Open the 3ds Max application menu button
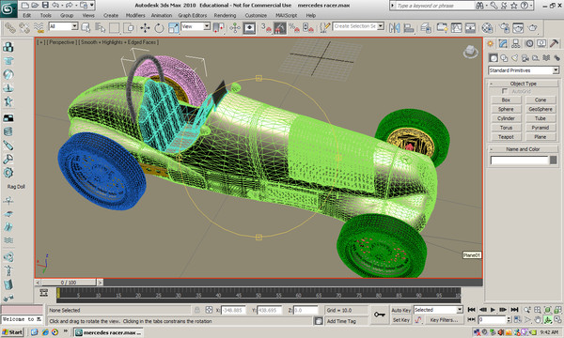This screenshot has width=564, height=338. (8, 8)
